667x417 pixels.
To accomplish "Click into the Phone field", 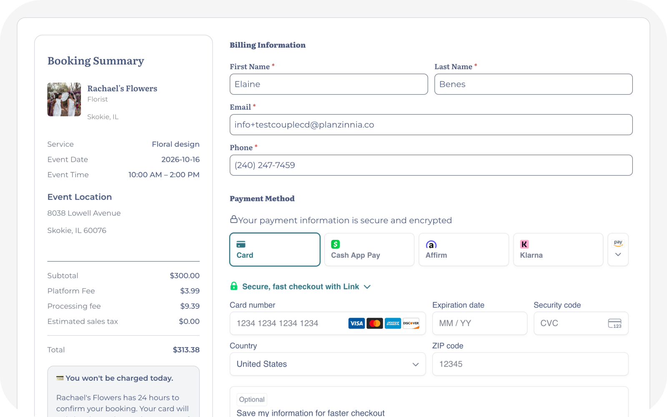I will tap(431, 165).
